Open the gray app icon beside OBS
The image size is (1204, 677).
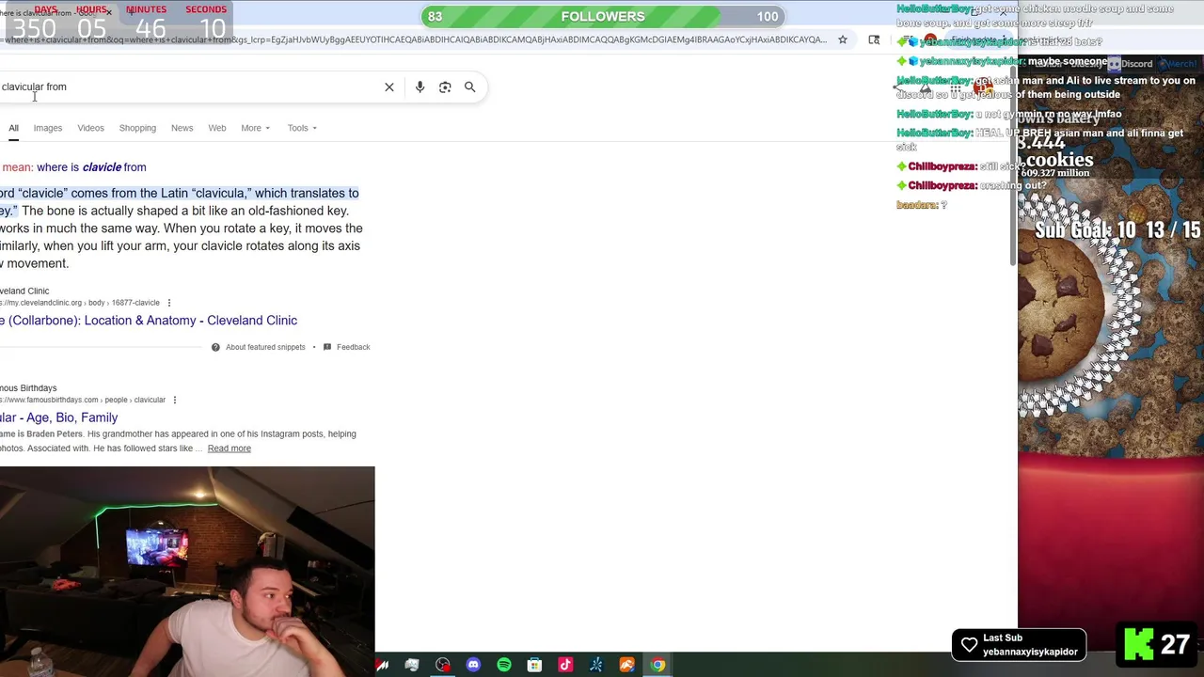412,665
